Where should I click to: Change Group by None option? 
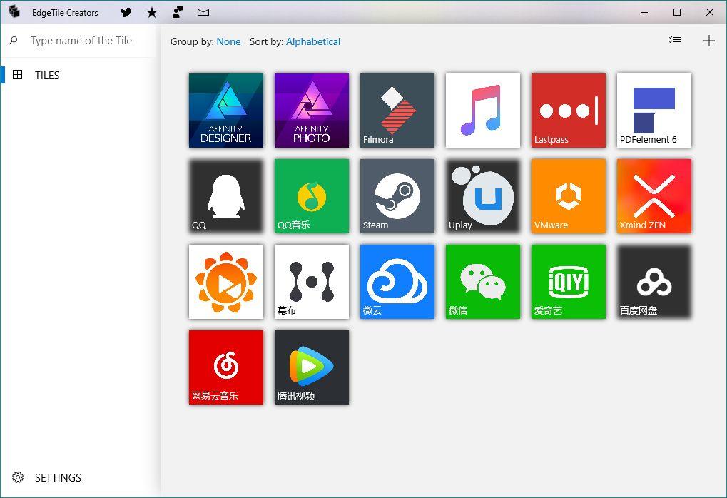228,41
